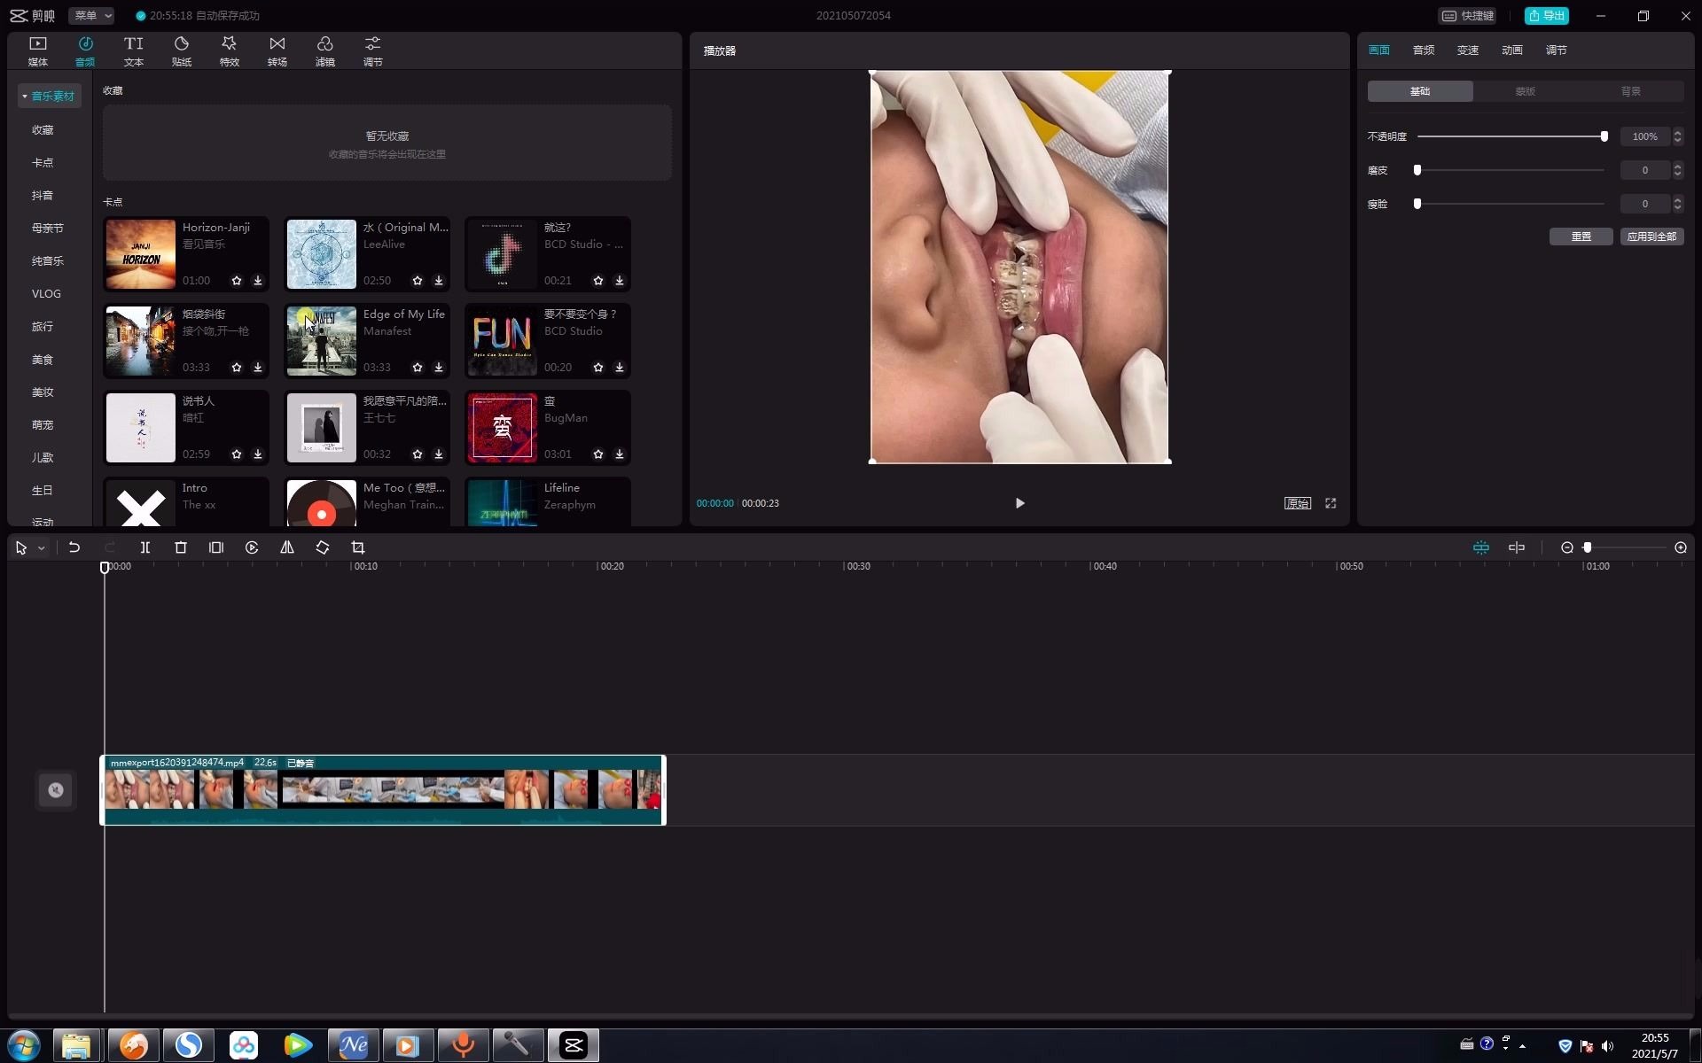Favorite the Edge of My Life song

pyautogui.click(x=418, y=368)
